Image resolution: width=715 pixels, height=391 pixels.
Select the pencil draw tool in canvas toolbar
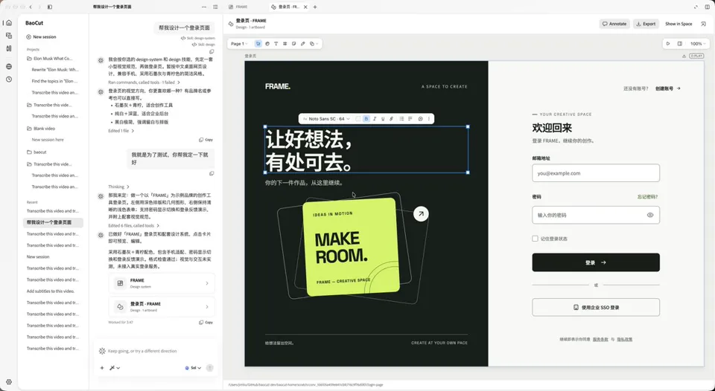(x=303, y=44)
